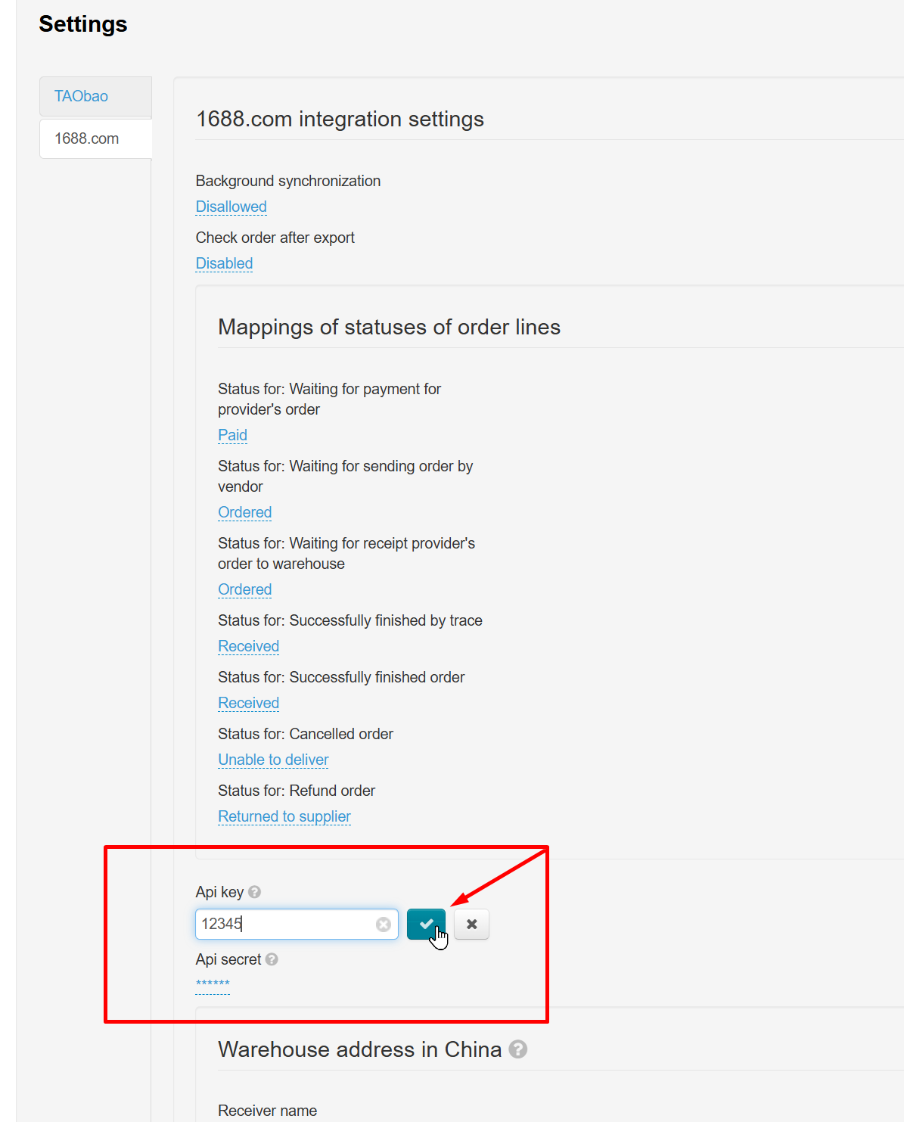Viewport: 904px width, 1122px height.
Task: Toggle Check order after export Disabled value
Action: coord(224,263)
